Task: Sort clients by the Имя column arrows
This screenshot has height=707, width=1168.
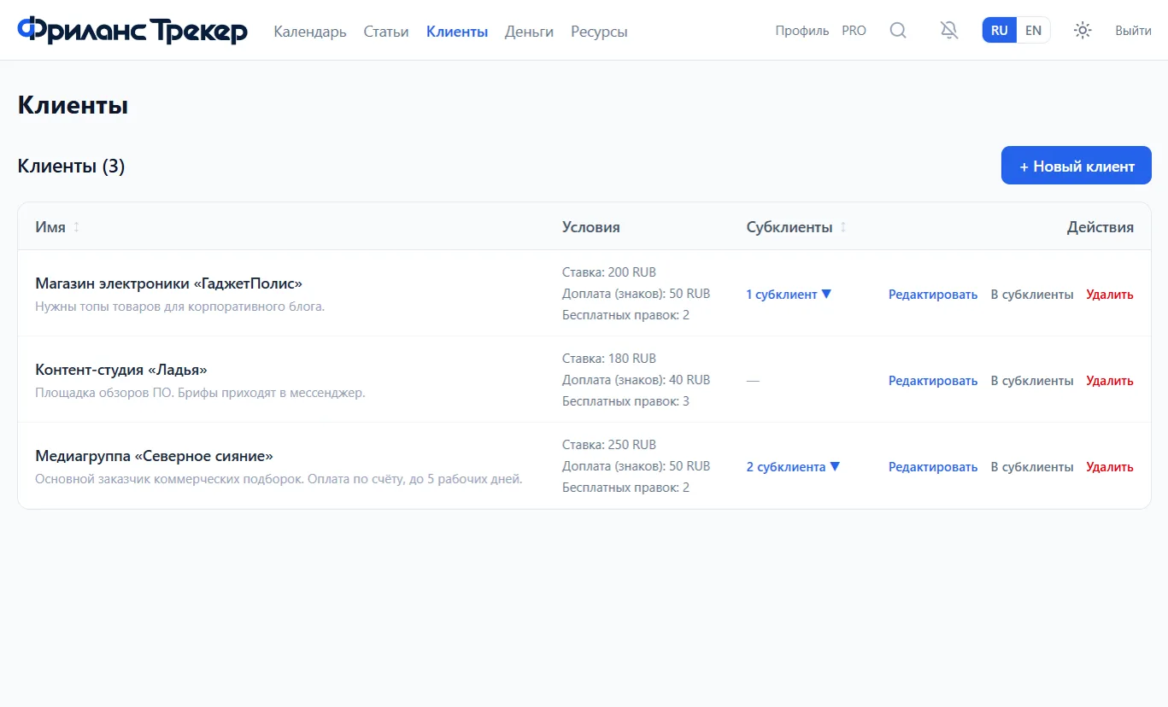Action: [76, 227]
